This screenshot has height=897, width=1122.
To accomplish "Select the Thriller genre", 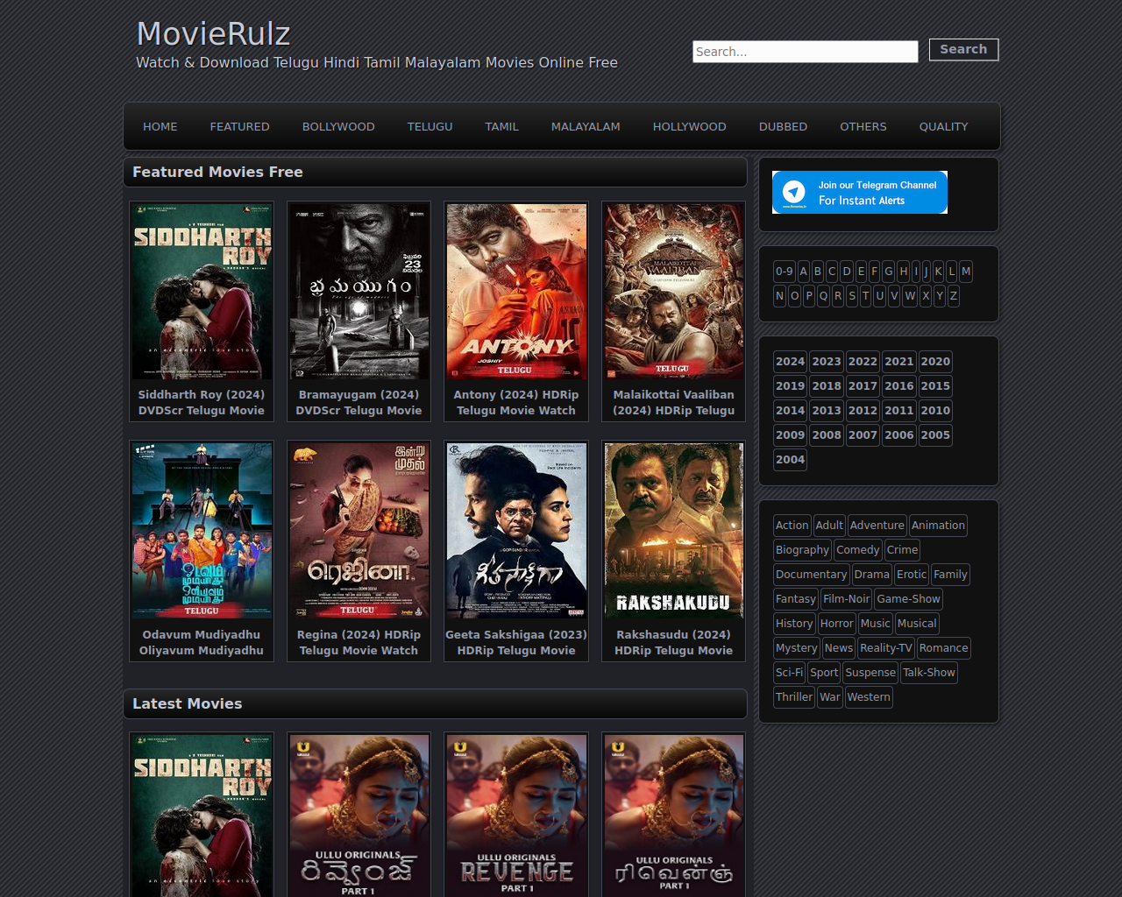I will pyautogui.click(x=794, y=697).
